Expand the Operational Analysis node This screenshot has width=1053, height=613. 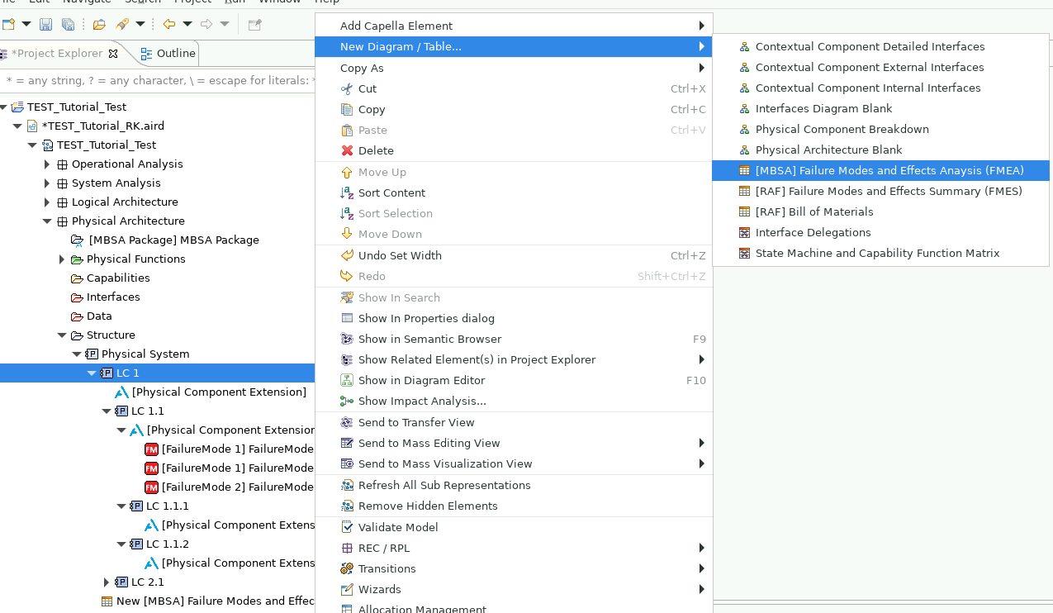coord(47,164)
